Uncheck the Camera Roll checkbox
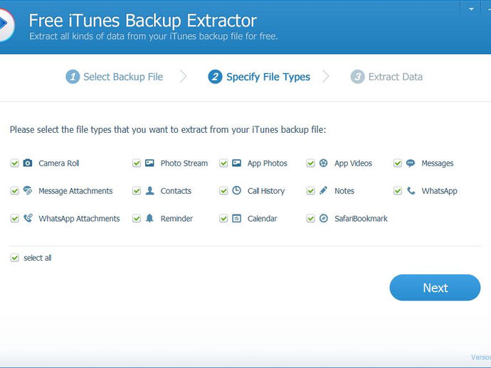The height and width of the screenshot is (368, 491). (15, 163)
